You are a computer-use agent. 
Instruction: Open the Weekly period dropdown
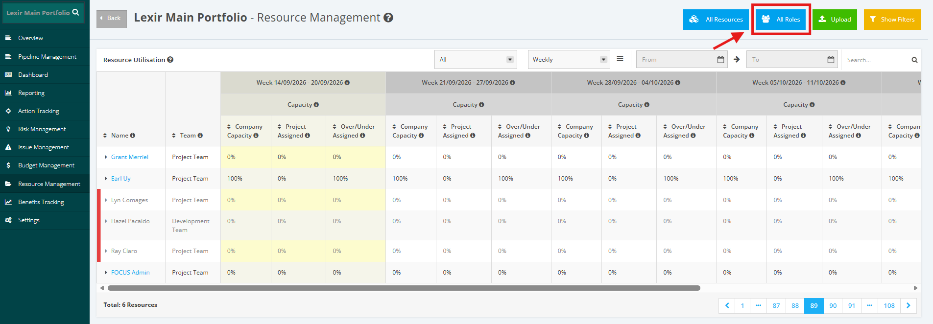[569, 60]
